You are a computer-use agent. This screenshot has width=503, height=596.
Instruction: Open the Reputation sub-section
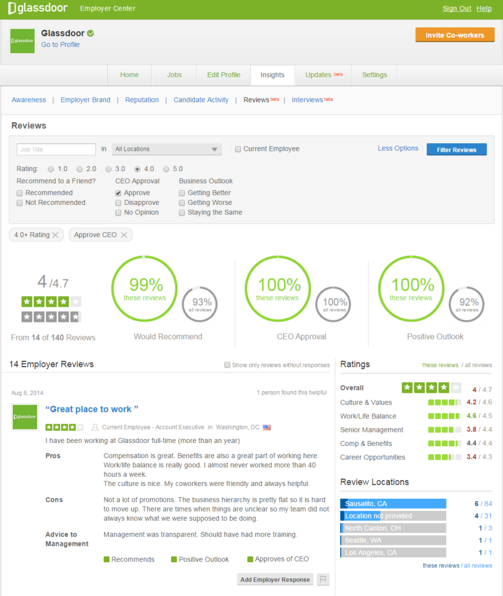coord(142,100)
